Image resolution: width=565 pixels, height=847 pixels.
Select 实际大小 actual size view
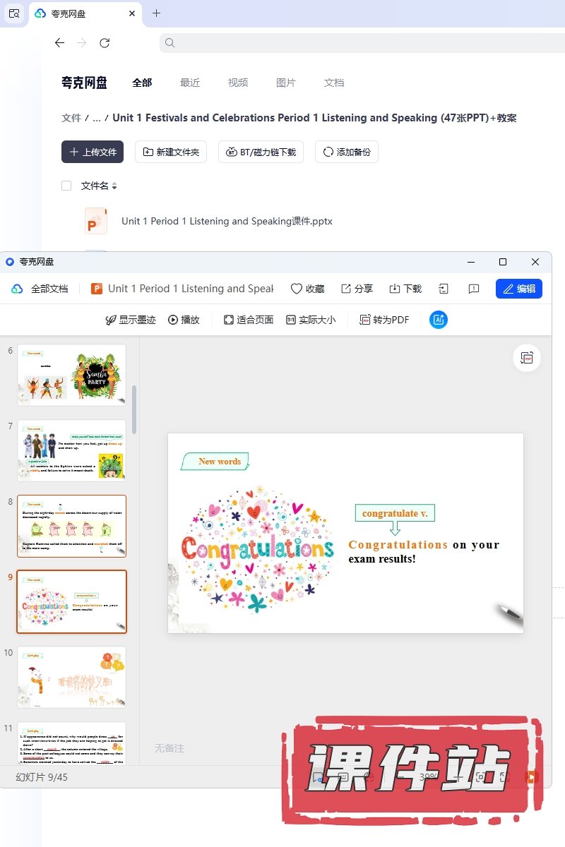tap(311, 320)
